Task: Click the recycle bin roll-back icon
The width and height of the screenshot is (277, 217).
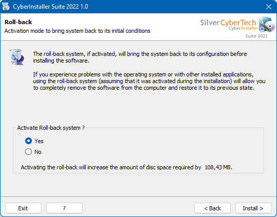Action: tap(16, 57)
